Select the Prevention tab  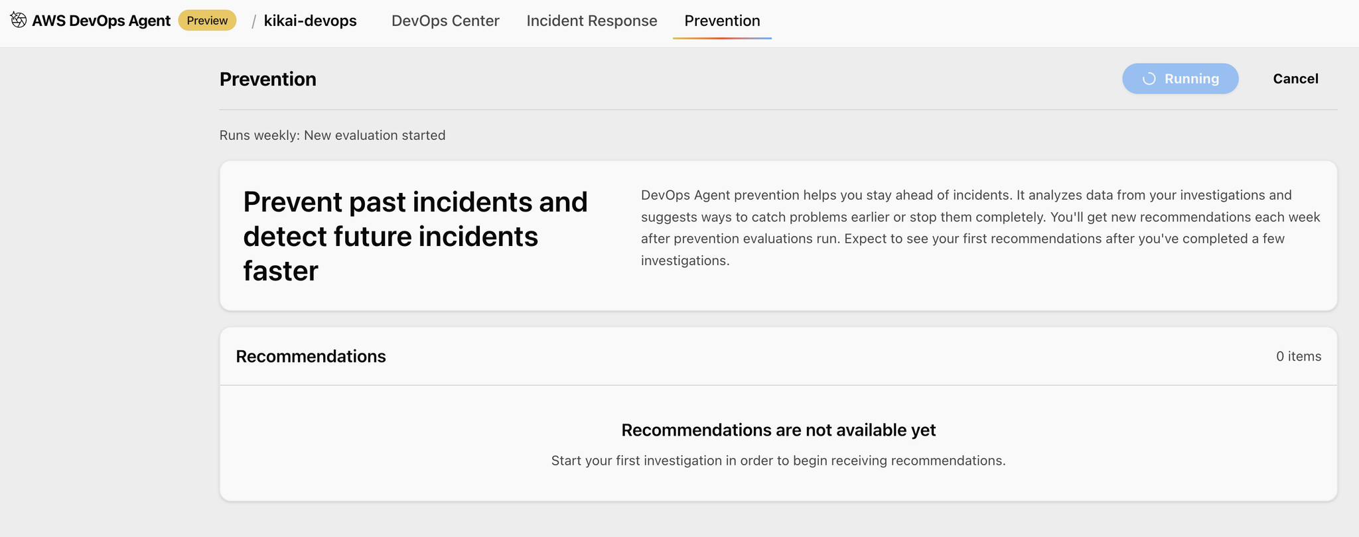(722, 21)
